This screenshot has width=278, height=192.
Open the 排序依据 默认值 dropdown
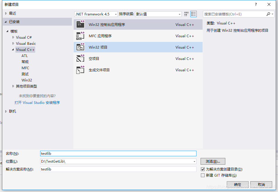click(158, 14)
